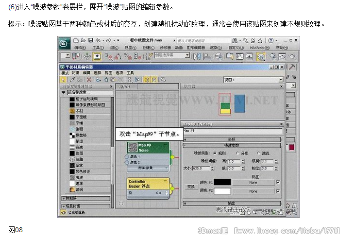Viewport: 354px width, 239px height.
Task: Expand the 坐标 coordinates rollout
Action: tap(232, 139)
